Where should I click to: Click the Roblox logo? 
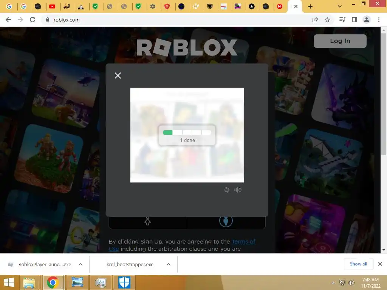(187, 47)
